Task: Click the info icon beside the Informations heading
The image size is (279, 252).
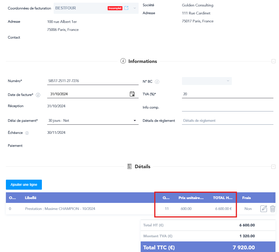Action: click(123, 61)
